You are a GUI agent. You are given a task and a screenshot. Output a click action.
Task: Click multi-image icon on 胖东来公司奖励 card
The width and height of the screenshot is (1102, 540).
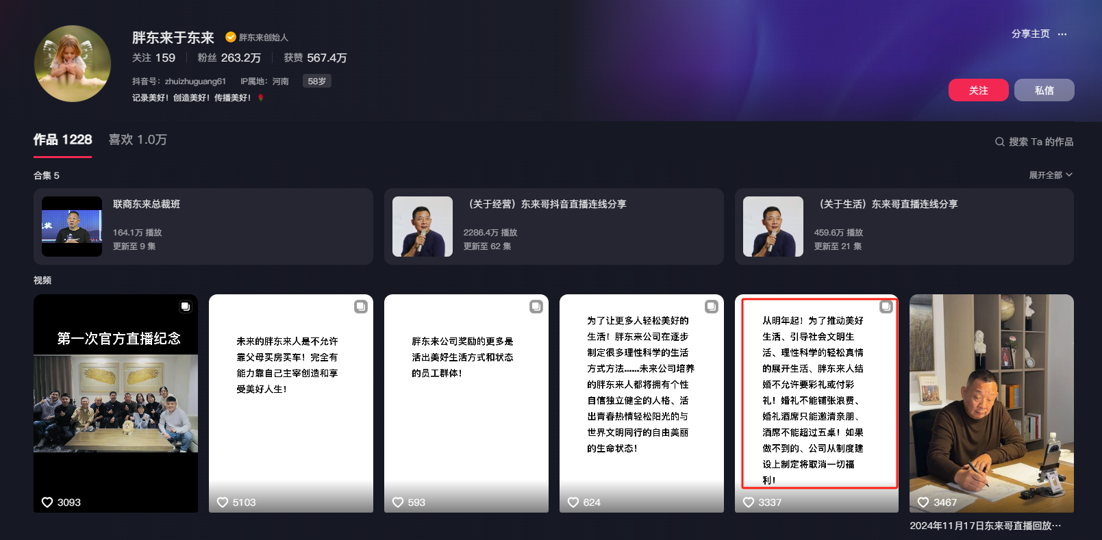click(536, 307)
